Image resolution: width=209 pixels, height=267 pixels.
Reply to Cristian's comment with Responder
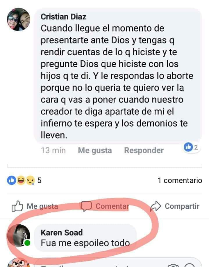pos(144,150)
